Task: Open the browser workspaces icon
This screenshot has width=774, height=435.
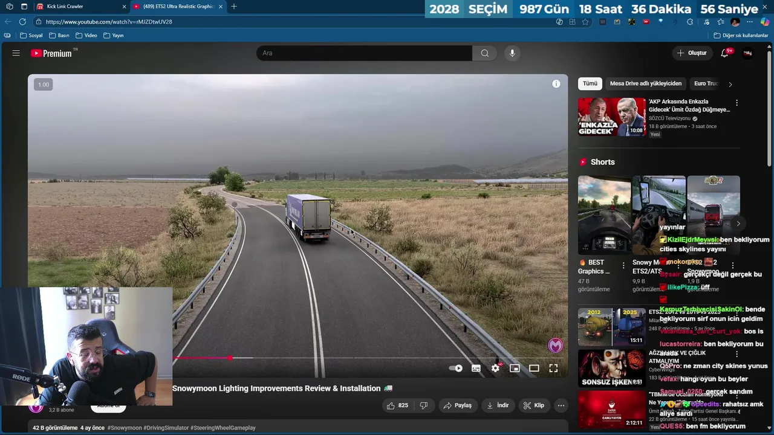Action: [x=9, y=7]
